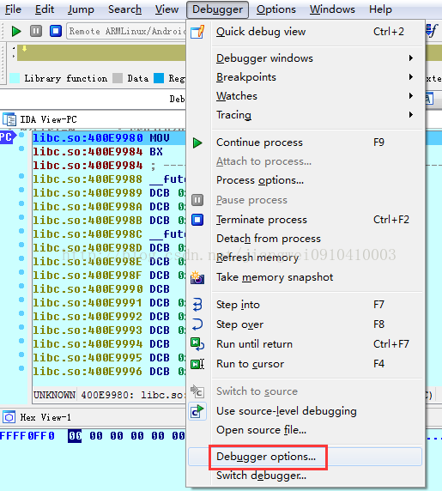The width and height of the screenshot is (442, 491).
Task: Select the line libc.so:400E9984 BX
Action: pyautogui.click(x=109, y=152)
